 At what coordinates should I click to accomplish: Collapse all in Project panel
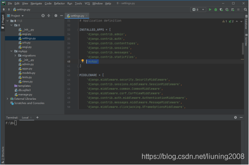(x=49, y=16)
